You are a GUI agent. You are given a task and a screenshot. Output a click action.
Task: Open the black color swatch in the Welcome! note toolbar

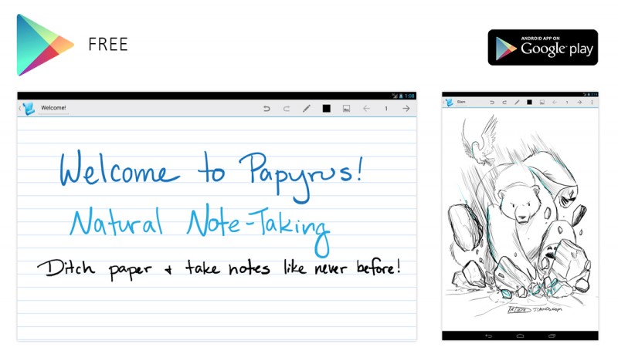click(x=326, y=109)
